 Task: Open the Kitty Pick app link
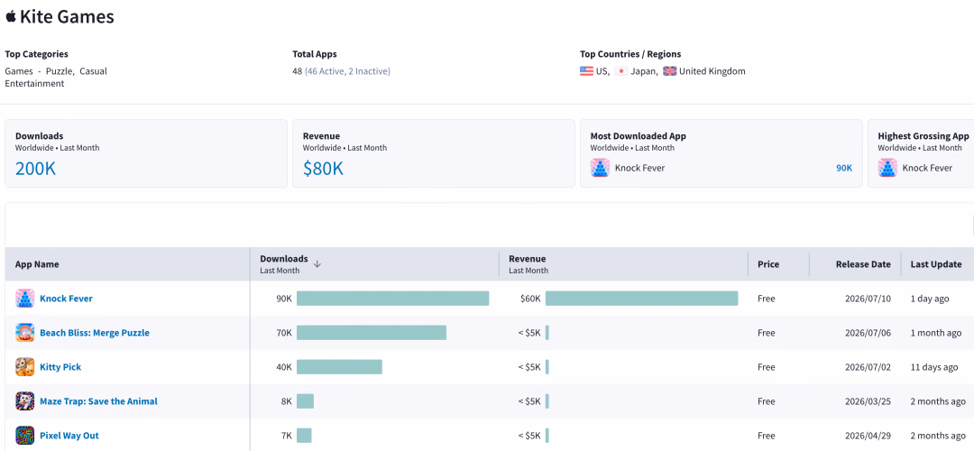pyautogui.click(x=60, y=366)
